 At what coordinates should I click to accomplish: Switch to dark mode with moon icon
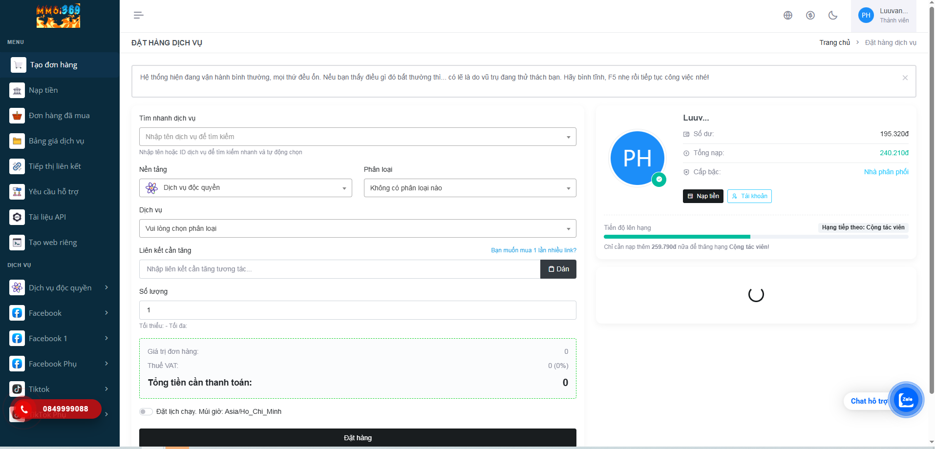[x=833, y=15]
